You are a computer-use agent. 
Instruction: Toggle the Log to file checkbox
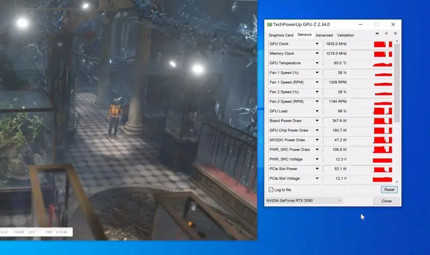pyautogui.click(x=271, y=190)
